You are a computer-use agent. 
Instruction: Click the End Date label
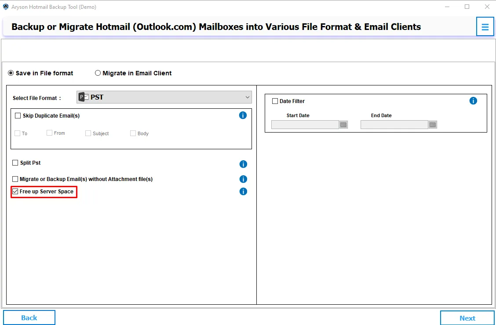[381, 115]
